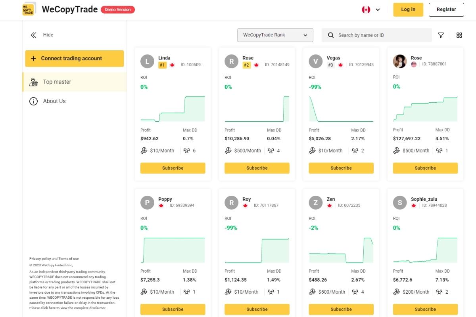Click the Vegas avatar letter V
The width and height of the screenshot is (476, 317).
point(315,61)
